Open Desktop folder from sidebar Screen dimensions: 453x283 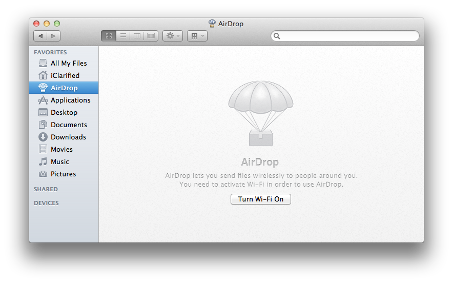click(64, 112)
